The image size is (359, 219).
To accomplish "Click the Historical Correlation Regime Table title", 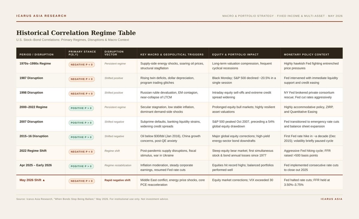I will [76, 33].
